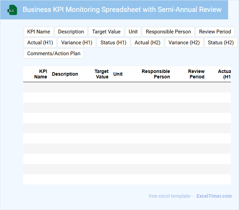Select the Variance (H1) tag
Image resolution: width=239 pixels, height=210 pixels.
coord(77,43)
